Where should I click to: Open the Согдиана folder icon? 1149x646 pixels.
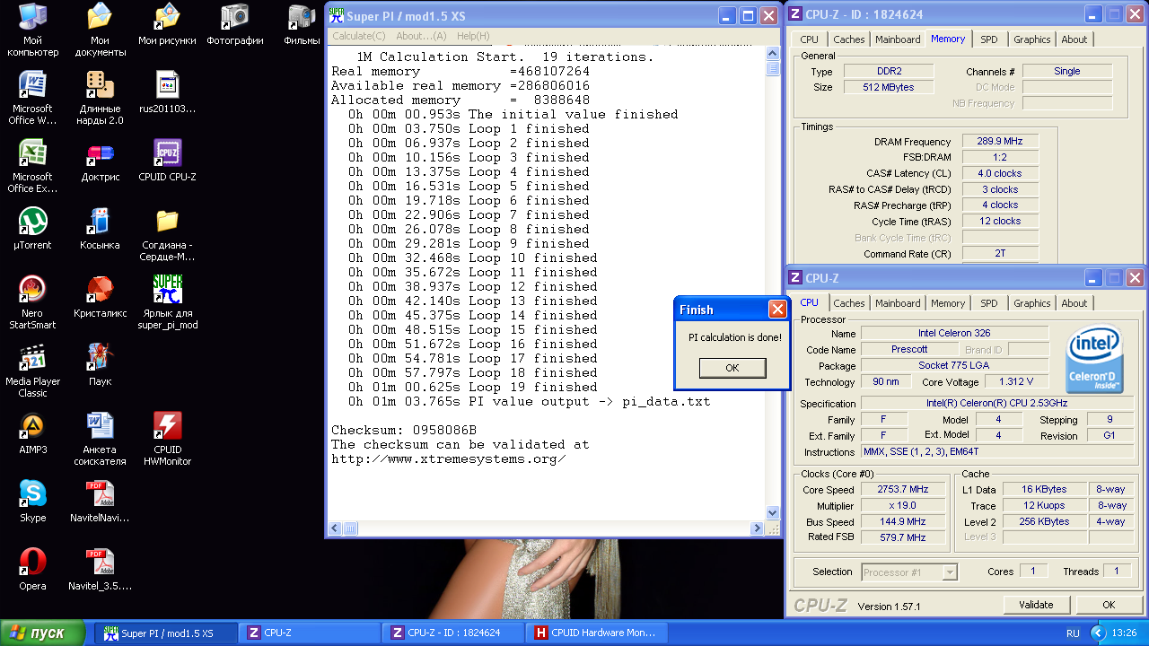167,222
